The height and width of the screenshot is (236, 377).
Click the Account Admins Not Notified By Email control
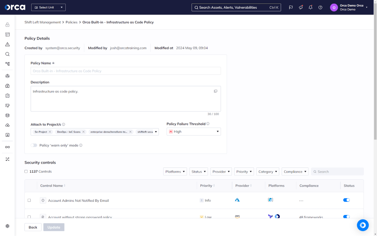(79, 201)
